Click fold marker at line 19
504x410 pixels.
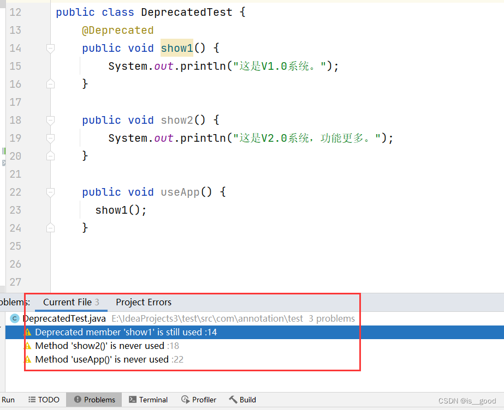(50, 138)
